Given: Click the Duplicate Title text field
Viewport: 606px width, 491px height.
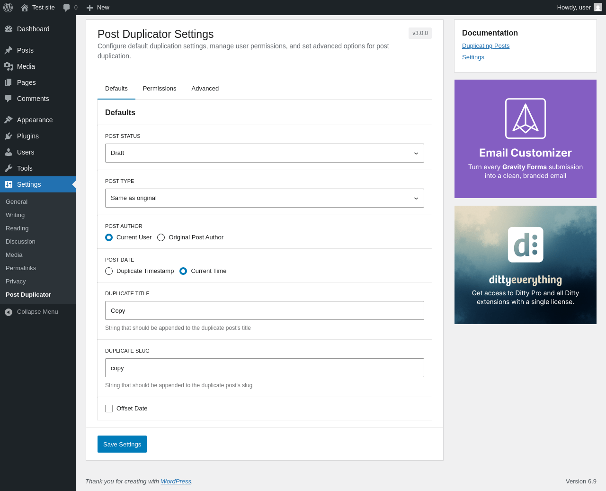Looking at the screenshot, I should (264, 310).
